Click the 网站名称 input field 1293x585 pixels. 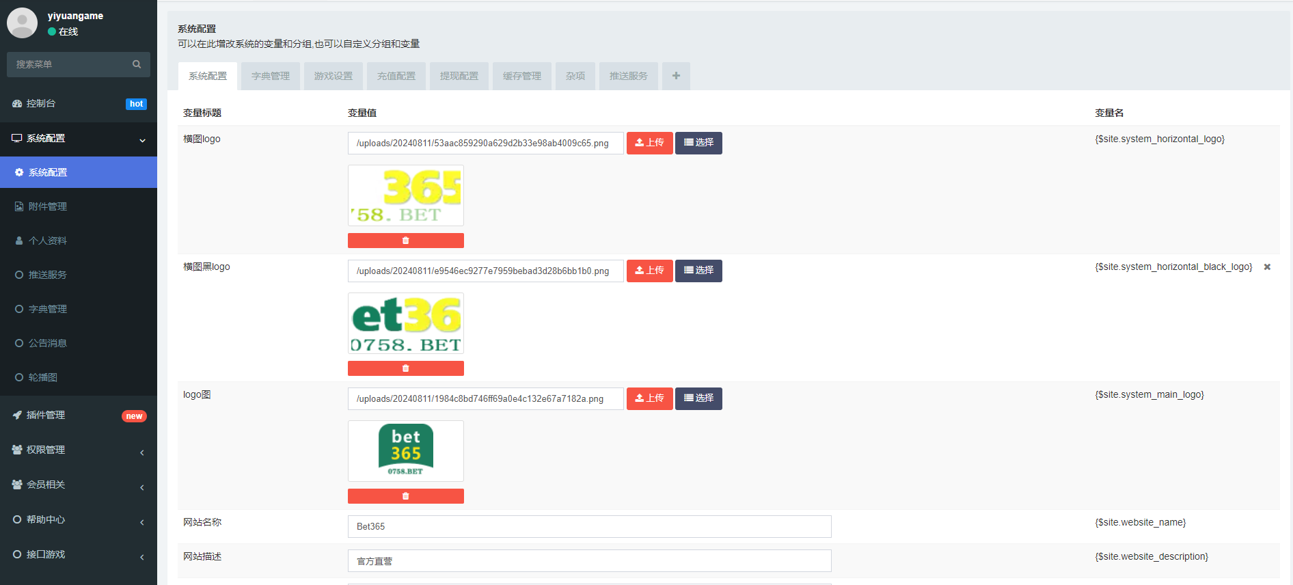pyautogui.click(x=589, y=527)
